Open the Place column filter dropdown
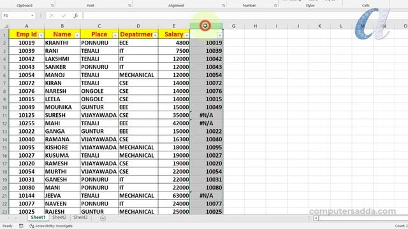 115,35
